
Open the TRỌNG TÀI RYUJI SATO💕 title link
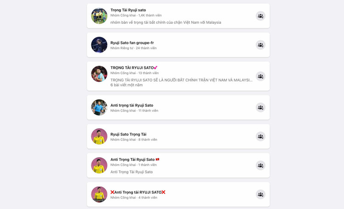[x=134, y=68]
